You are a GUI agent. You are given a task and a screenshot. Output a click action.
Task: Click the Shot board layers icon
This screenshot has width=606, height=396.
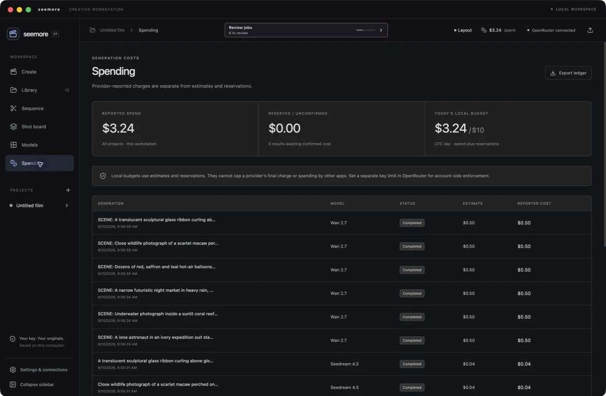point(13,126)
